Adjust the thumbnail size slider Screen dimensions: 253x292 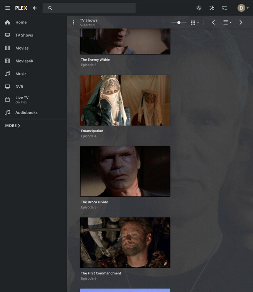(x=179, y=23)
